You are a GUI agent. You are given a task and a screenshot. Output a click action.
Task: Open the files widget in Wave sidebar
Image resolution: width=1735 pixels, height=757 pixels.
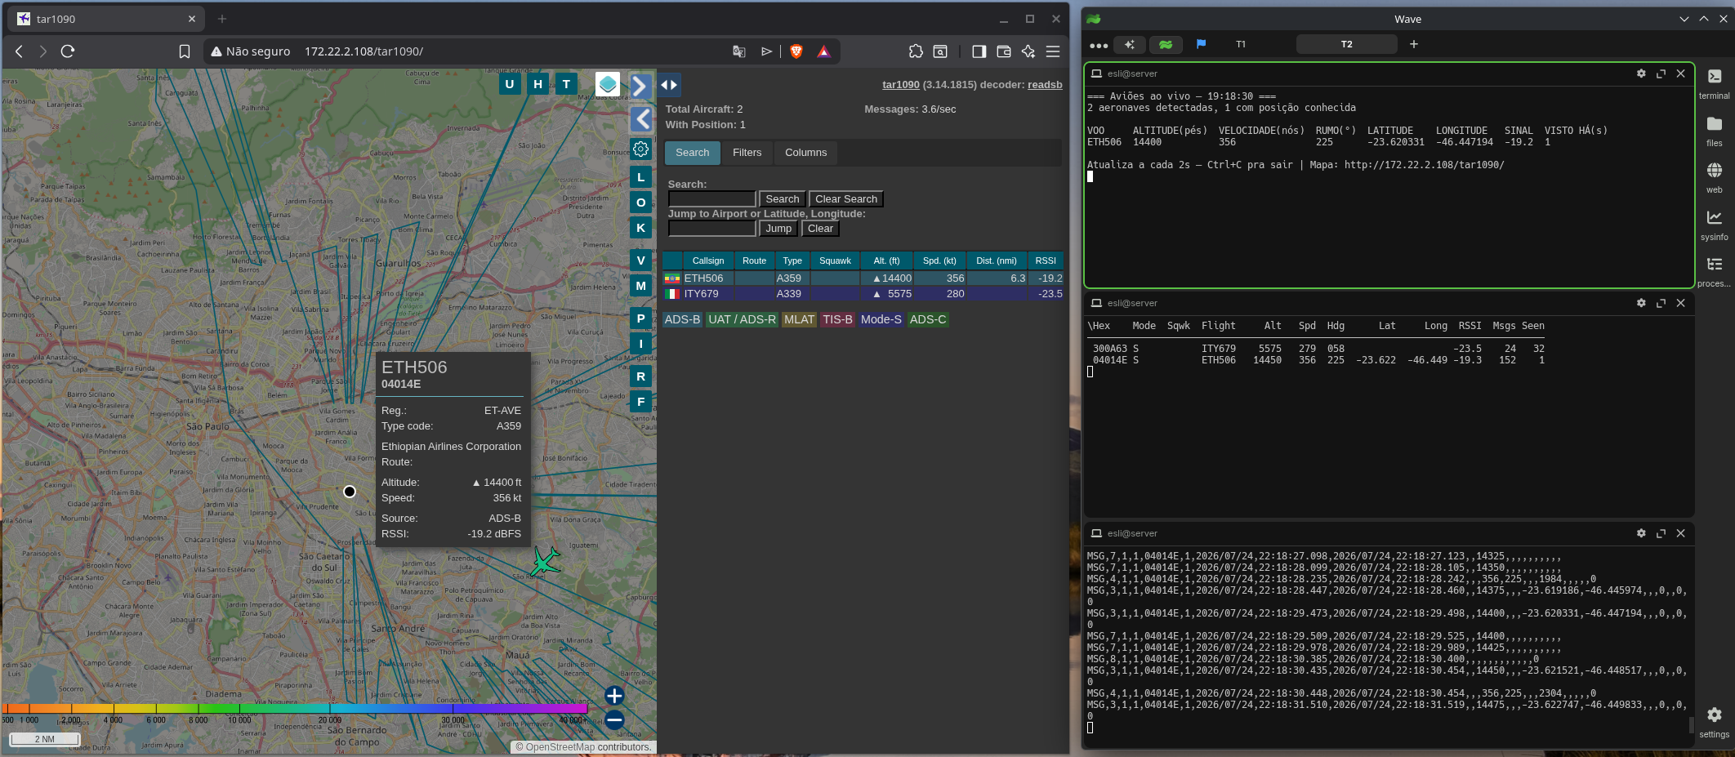point(1715,131)
